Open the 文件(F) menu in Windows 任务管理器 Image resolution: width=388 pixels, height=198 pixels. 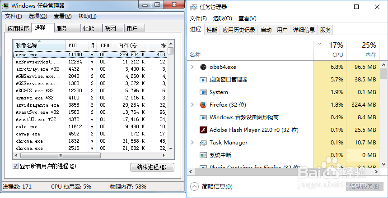[x=14, y=16]
